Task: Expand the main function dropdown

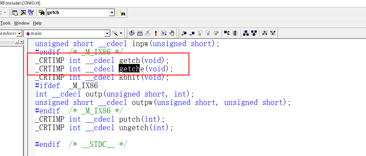Action: tap(108, 33)
